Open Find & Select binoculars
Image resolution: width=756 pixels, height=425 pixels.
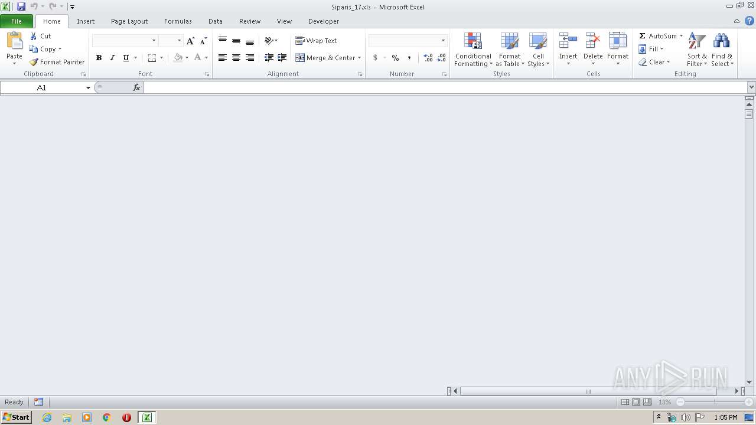point(722,50)
